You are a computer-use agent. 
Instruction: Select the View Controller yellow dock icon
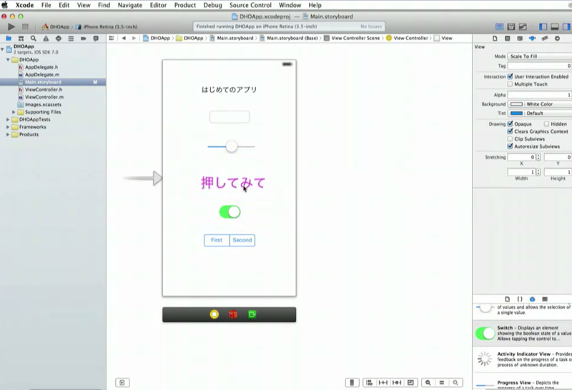coord(214,314)
